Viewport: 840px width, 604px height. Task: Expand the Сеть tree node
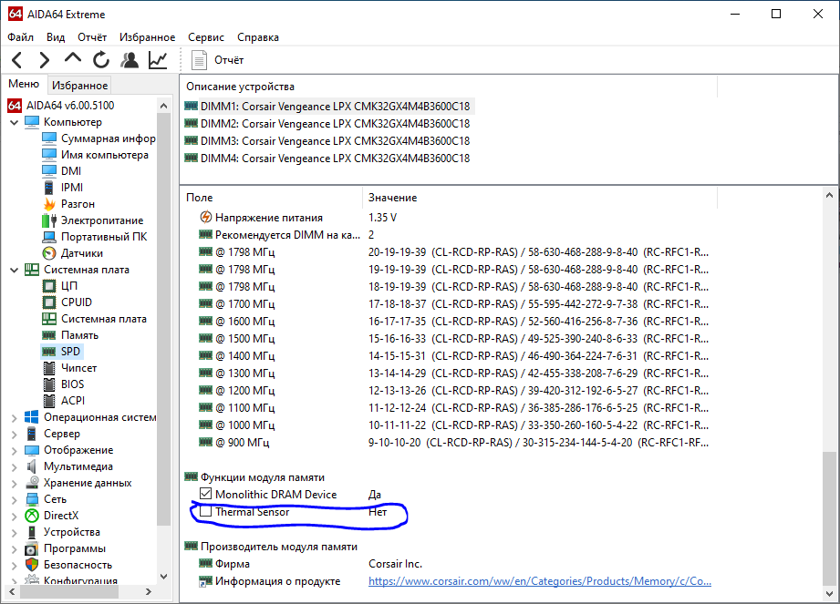click(14, 499)
